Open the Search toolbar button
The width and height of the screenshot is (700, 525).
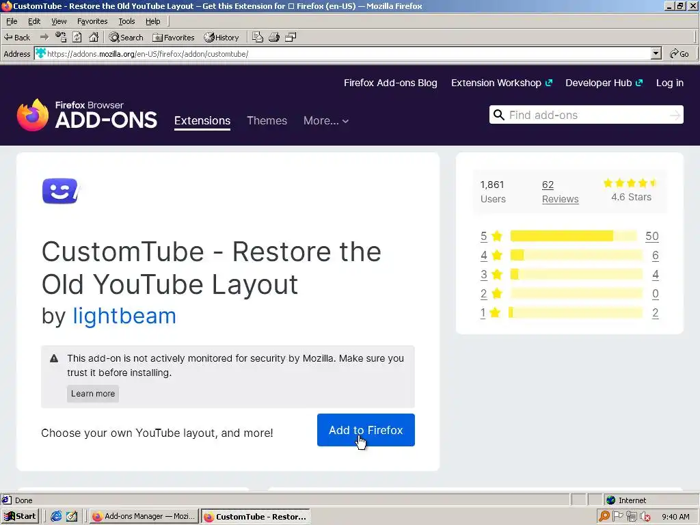(x=126, y=38)
